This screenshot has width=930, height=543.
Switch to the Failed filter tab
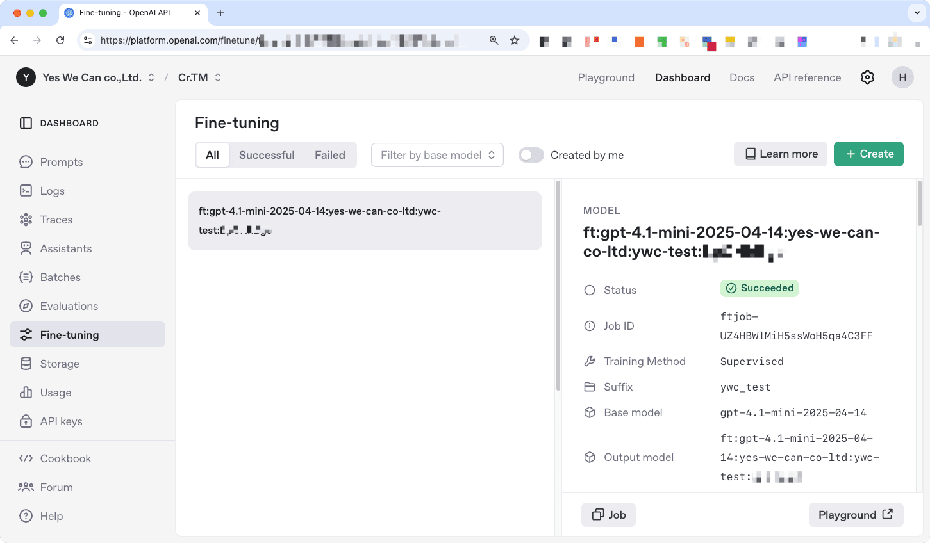[329, 155]
